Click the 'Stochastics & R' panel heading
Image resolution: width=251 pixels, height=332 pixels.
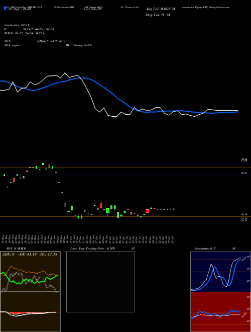click(x=205, y=248)
